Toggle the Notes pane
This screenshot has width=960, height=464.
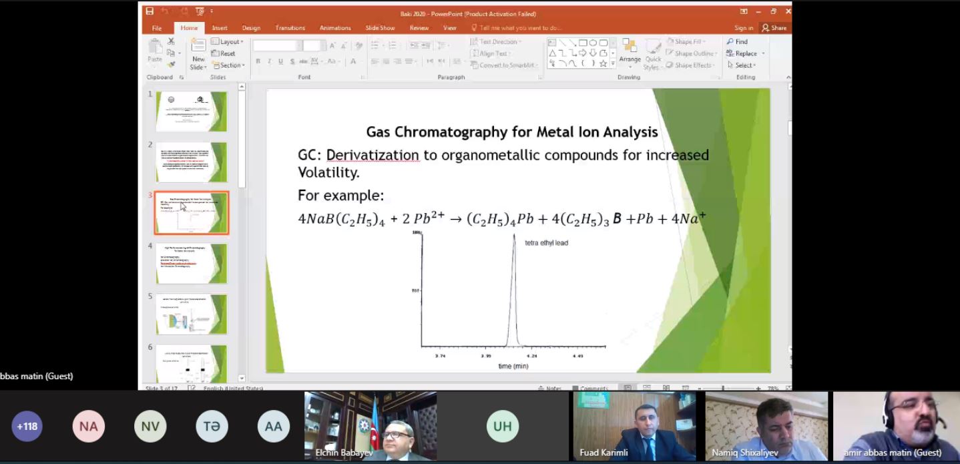[550, 388]
